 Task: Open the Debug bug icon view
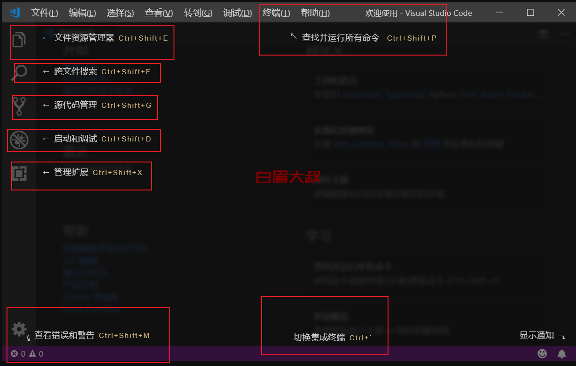coord(19,140)
